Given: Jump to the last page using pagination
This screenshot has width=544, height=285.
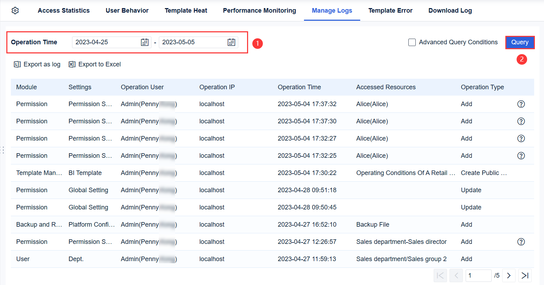Looking at the screenshot, I should pos(525,276).
